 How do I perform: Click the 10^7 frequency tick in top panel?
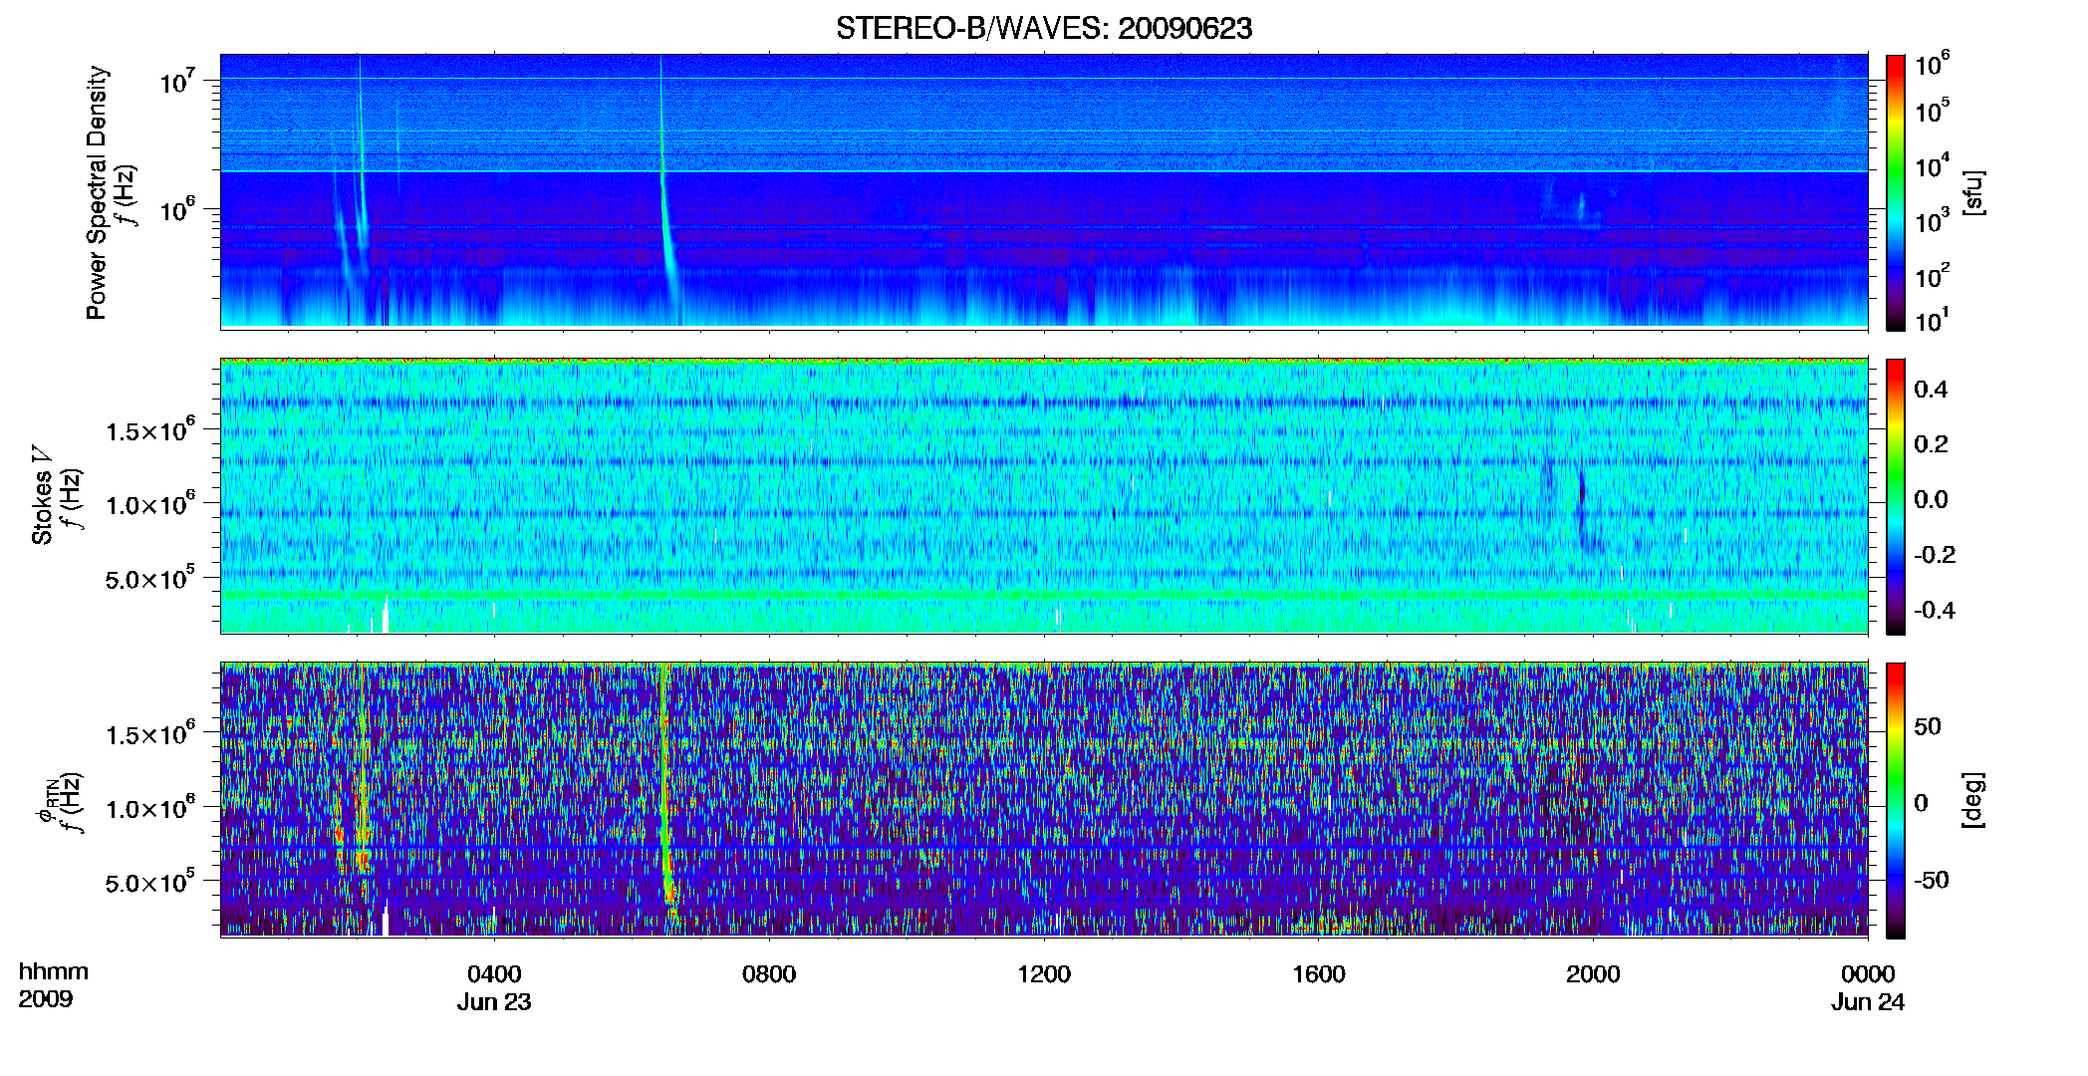click(176, 82)
